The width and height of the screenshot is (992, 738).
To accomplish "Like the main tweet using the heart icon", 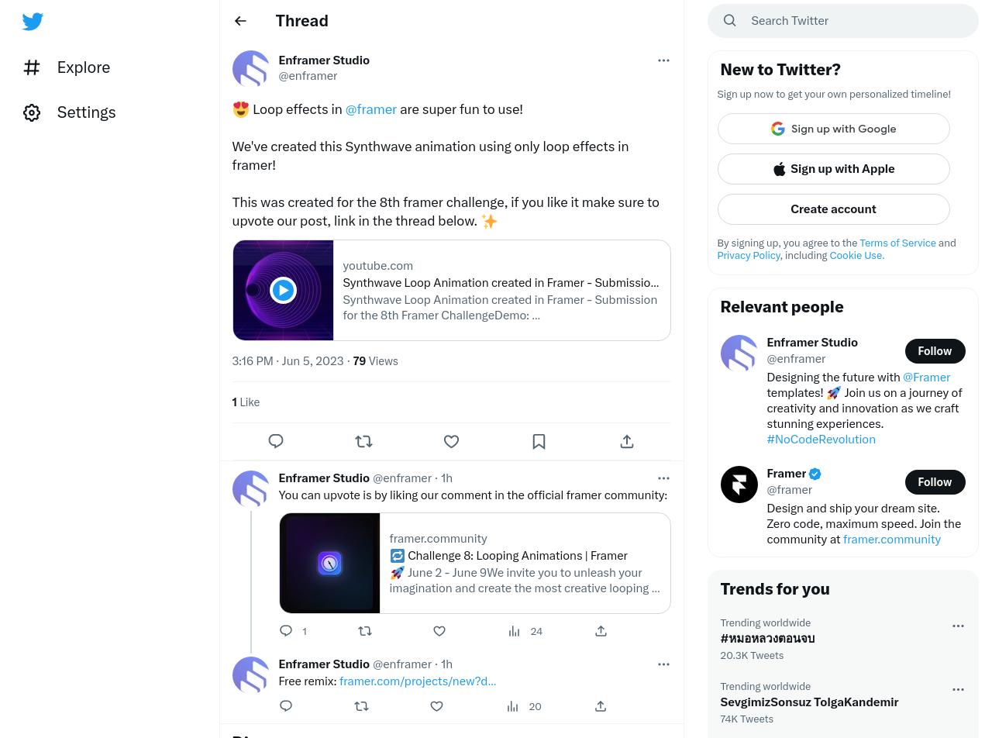I will tap(451, 441).
